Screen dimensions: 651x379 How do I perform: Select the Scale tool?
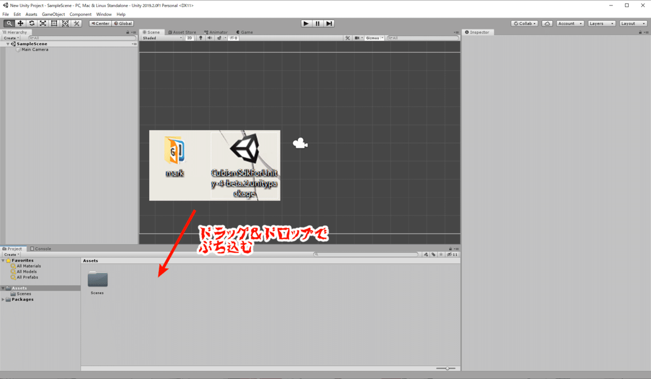pos(43,23)
